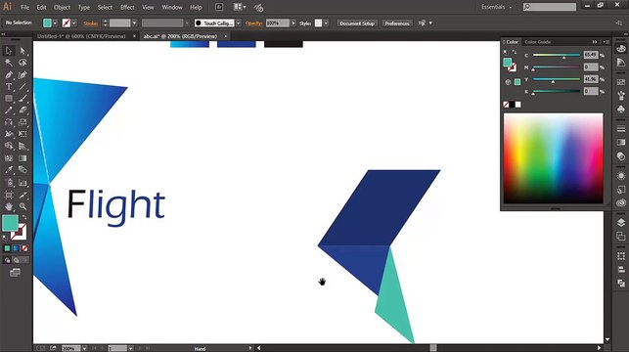The image size is (629, 352).
Task: Change screen mode at toolbox bottom
Action: 16,273
